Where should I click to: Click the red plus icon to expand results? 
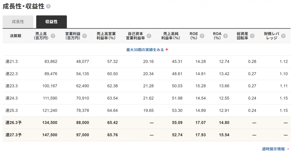167,50
